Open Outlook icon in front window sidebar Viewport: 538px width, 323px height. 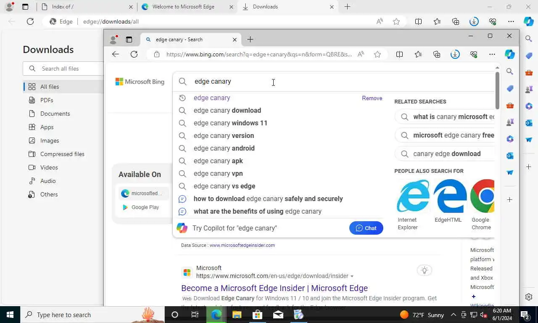click(509, 156)
